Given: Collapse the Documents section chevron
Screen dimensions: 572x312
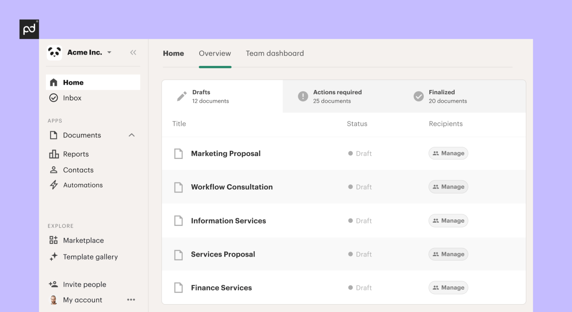Looking at the screenshot, I should [x=131, y=135].
